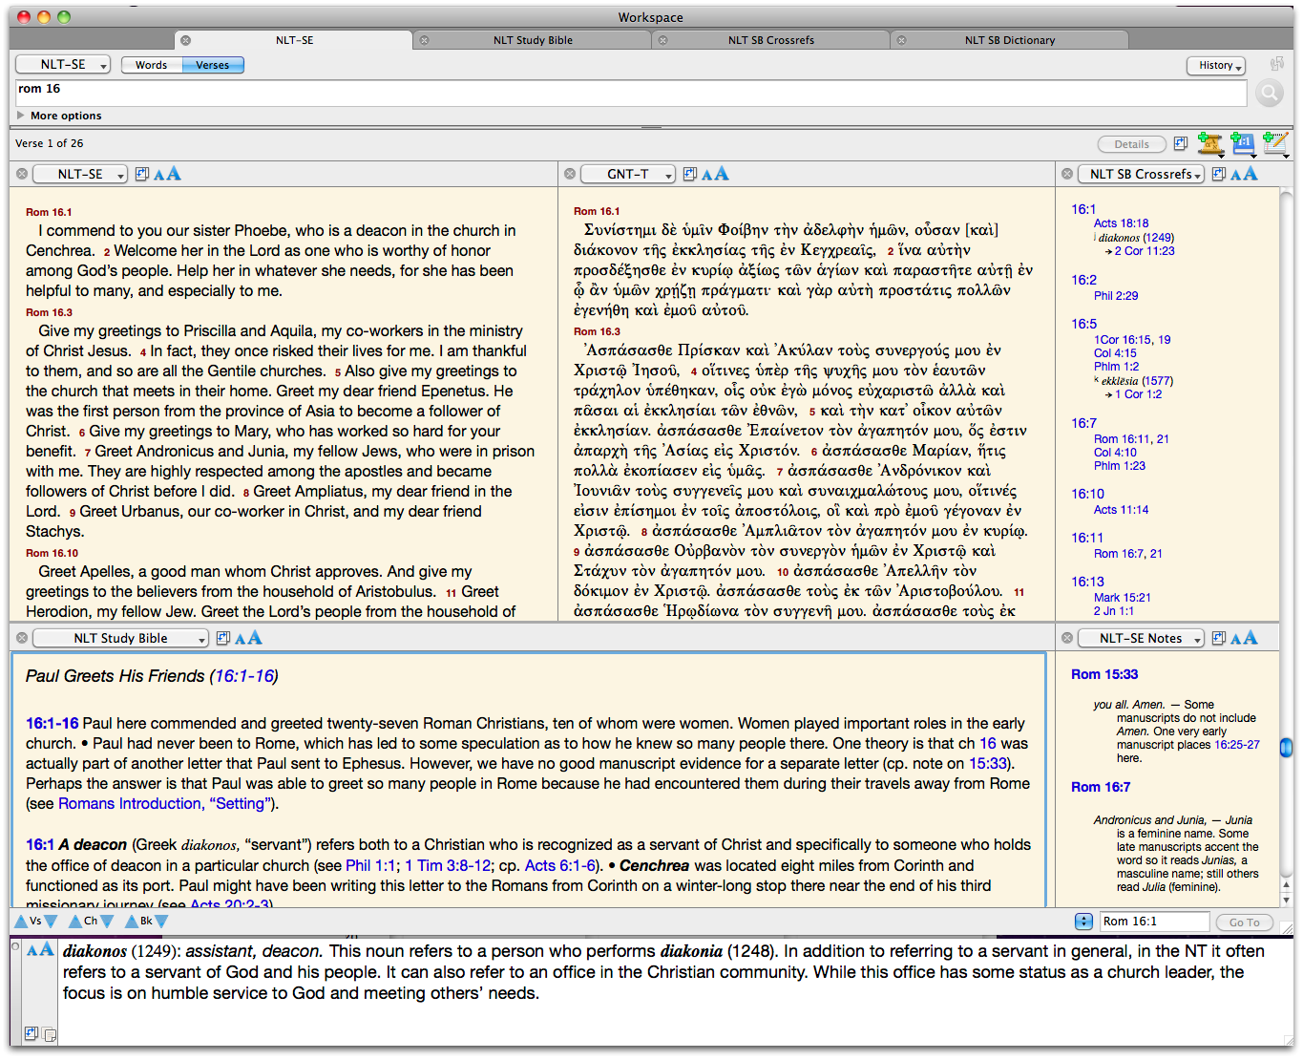Click the search magnifier button
This screenshot has height=1060, width=1303.
(1269, 93)
